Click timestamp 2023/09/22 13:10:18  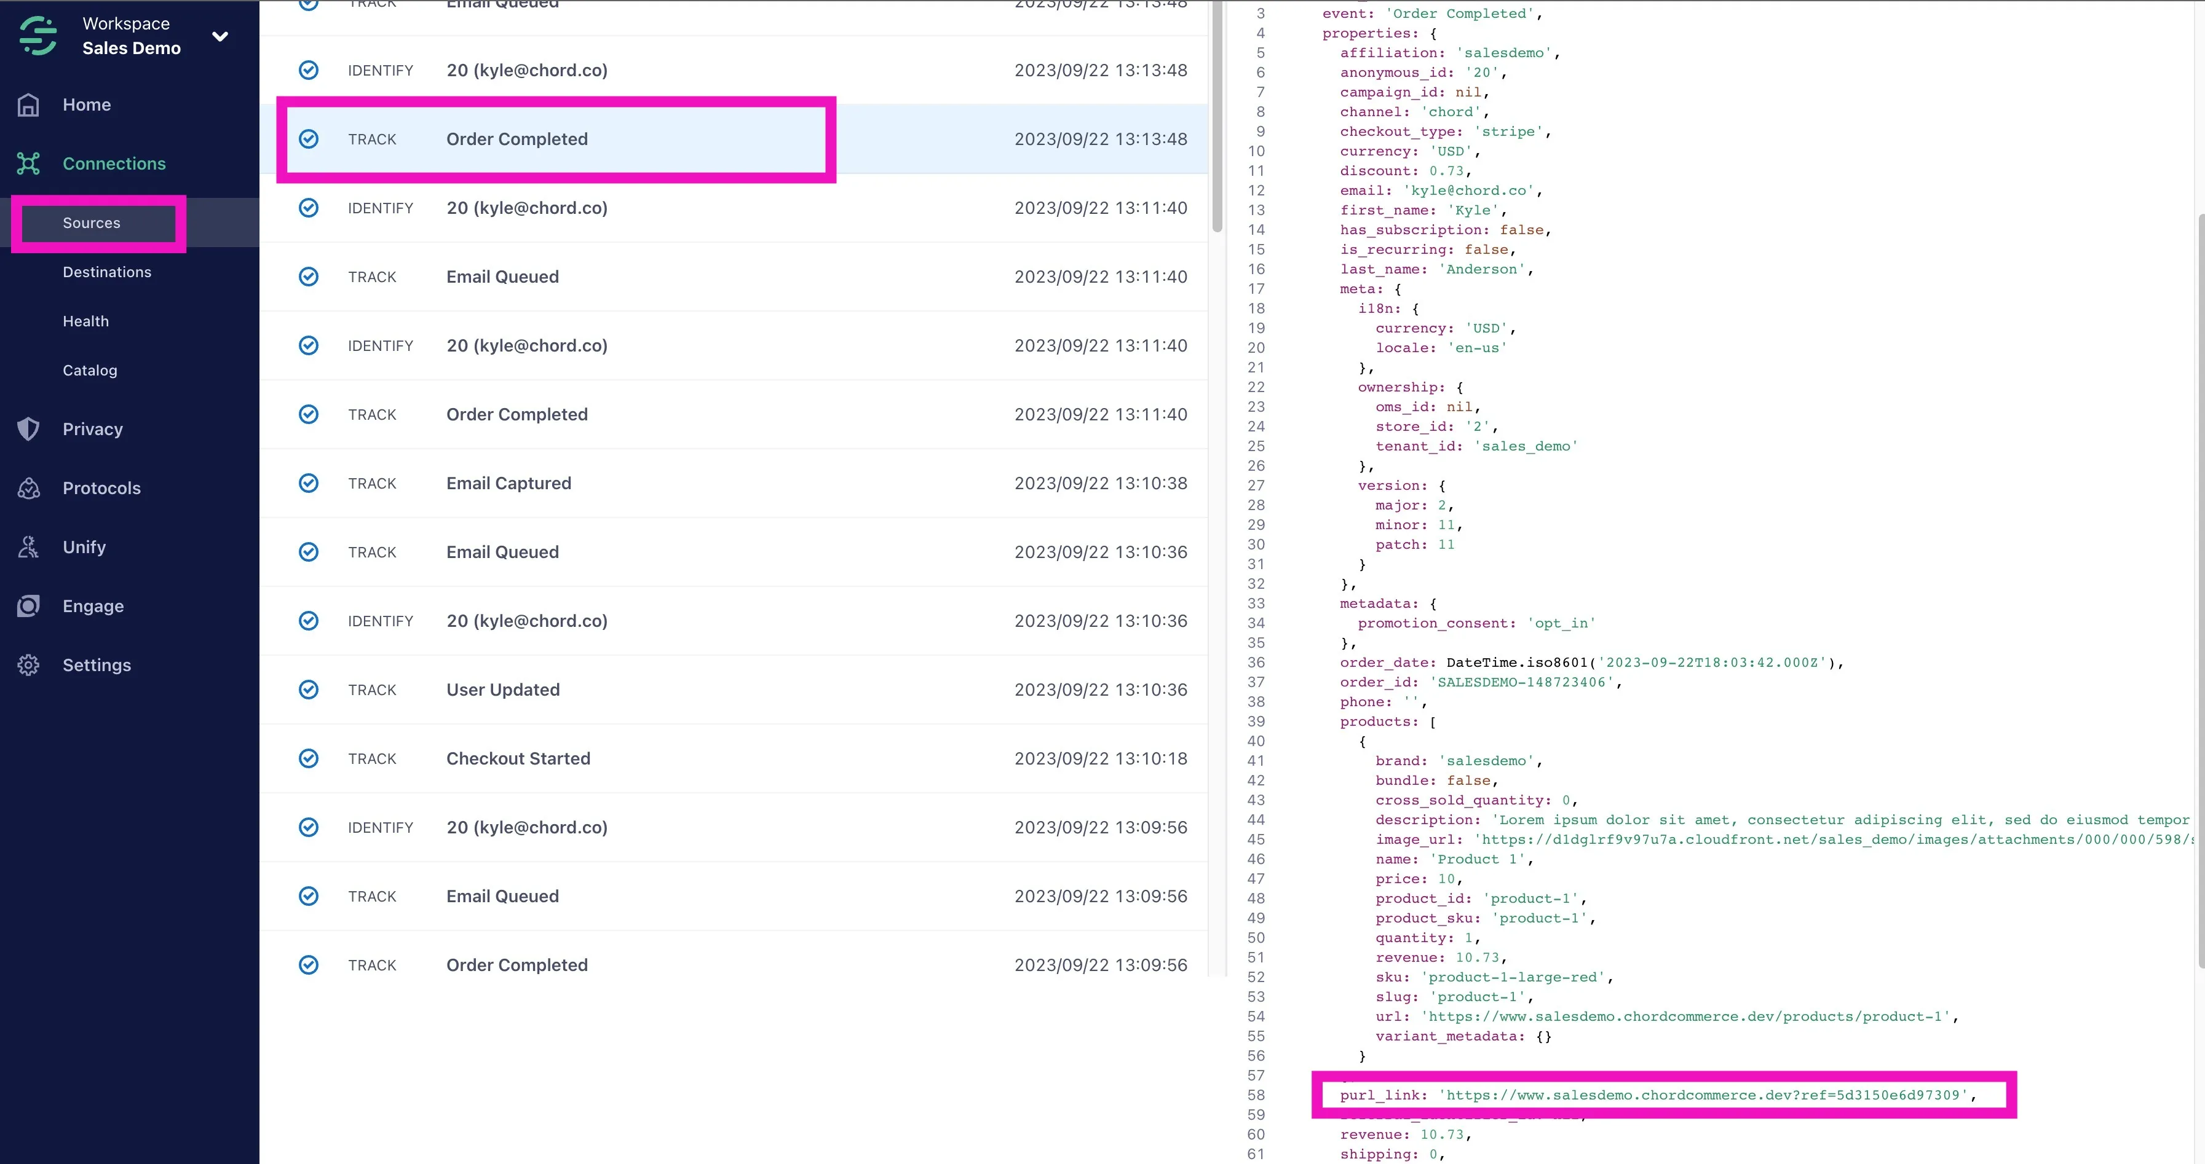pos(1101,758)
